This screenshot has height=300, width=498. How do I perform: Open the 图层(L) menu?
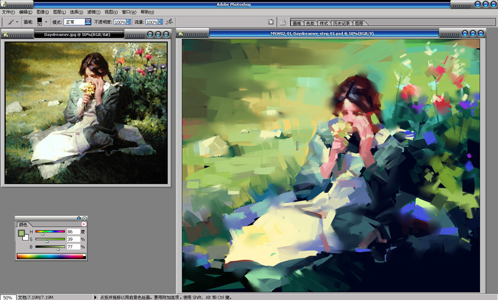point(59,12)
